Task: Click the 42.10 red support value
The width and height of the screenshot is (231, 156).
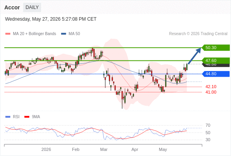Action: point(211,87)
